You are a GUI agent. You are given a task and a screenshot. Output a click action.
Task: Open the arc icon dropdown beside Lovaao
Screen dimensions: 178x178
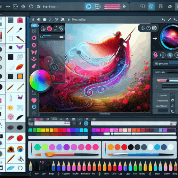173,95
